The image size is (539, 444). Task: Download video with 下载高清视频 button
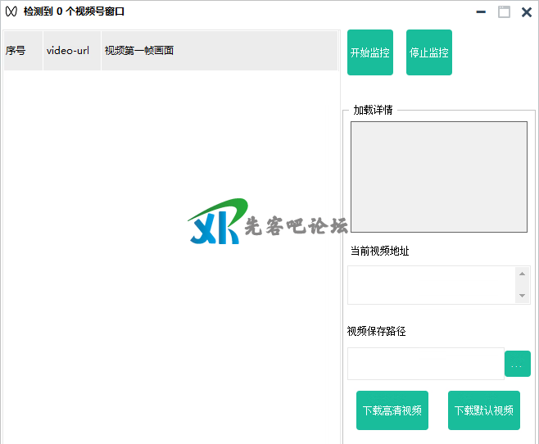pyautogui.click(x=392, y=410)
